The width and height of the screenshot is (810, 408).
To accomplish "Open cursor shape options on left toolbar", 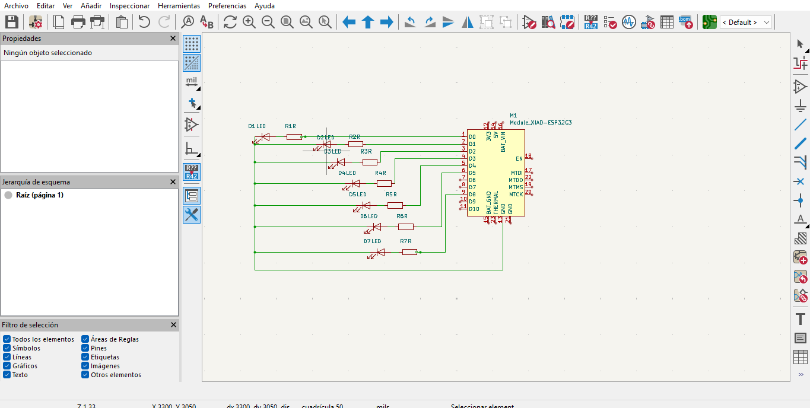I will pos(192,103).
